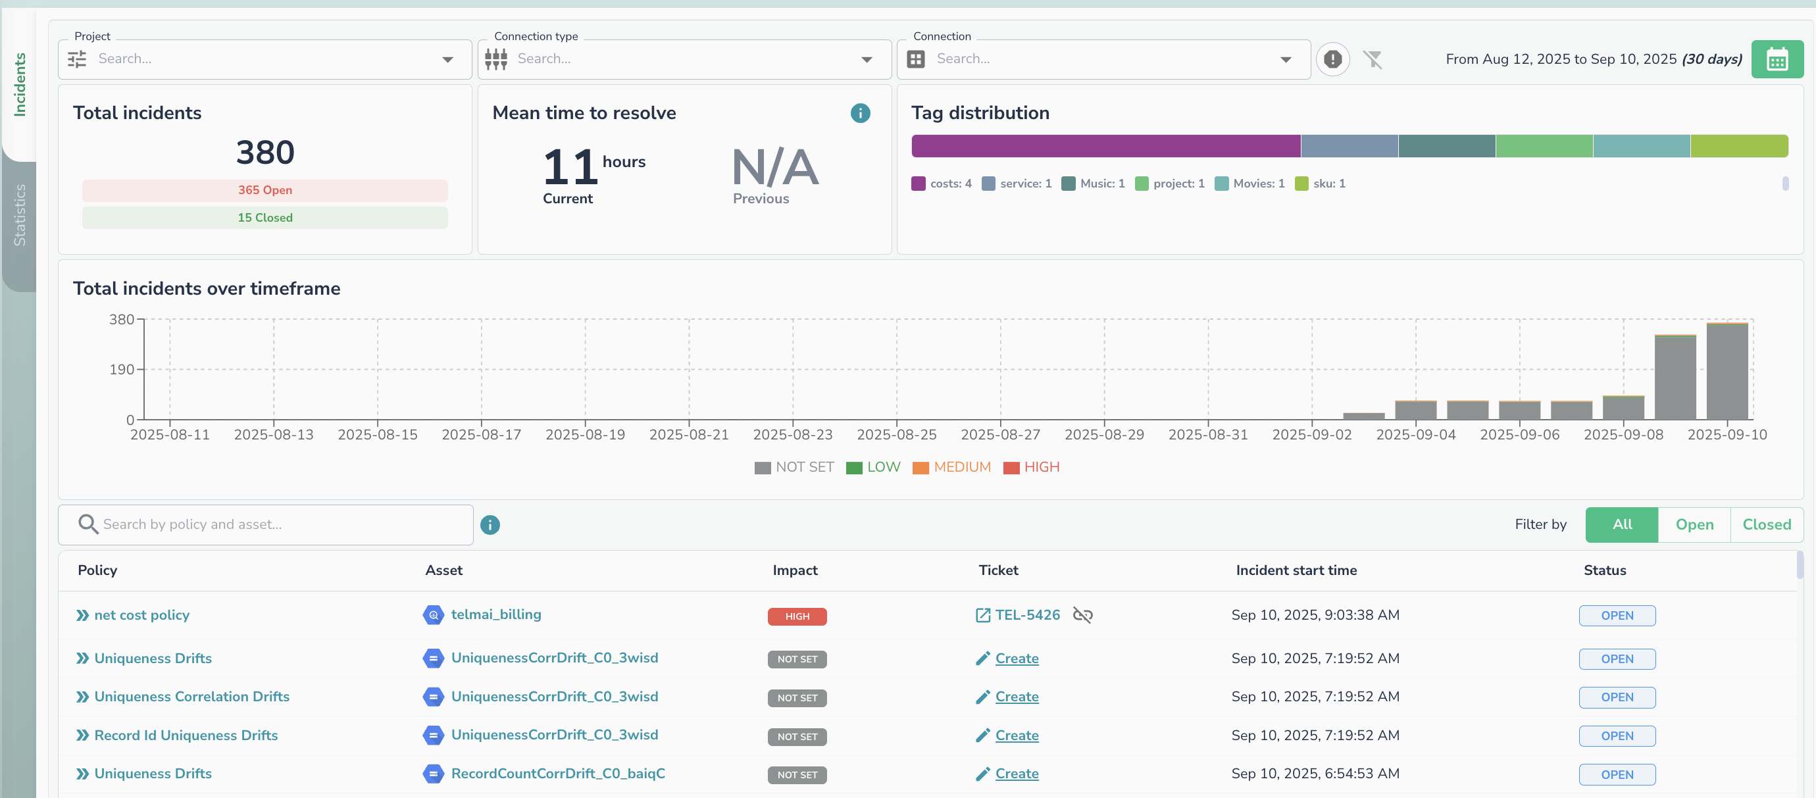
Task: Expand the Project dropdown
Action: point(447,59)
